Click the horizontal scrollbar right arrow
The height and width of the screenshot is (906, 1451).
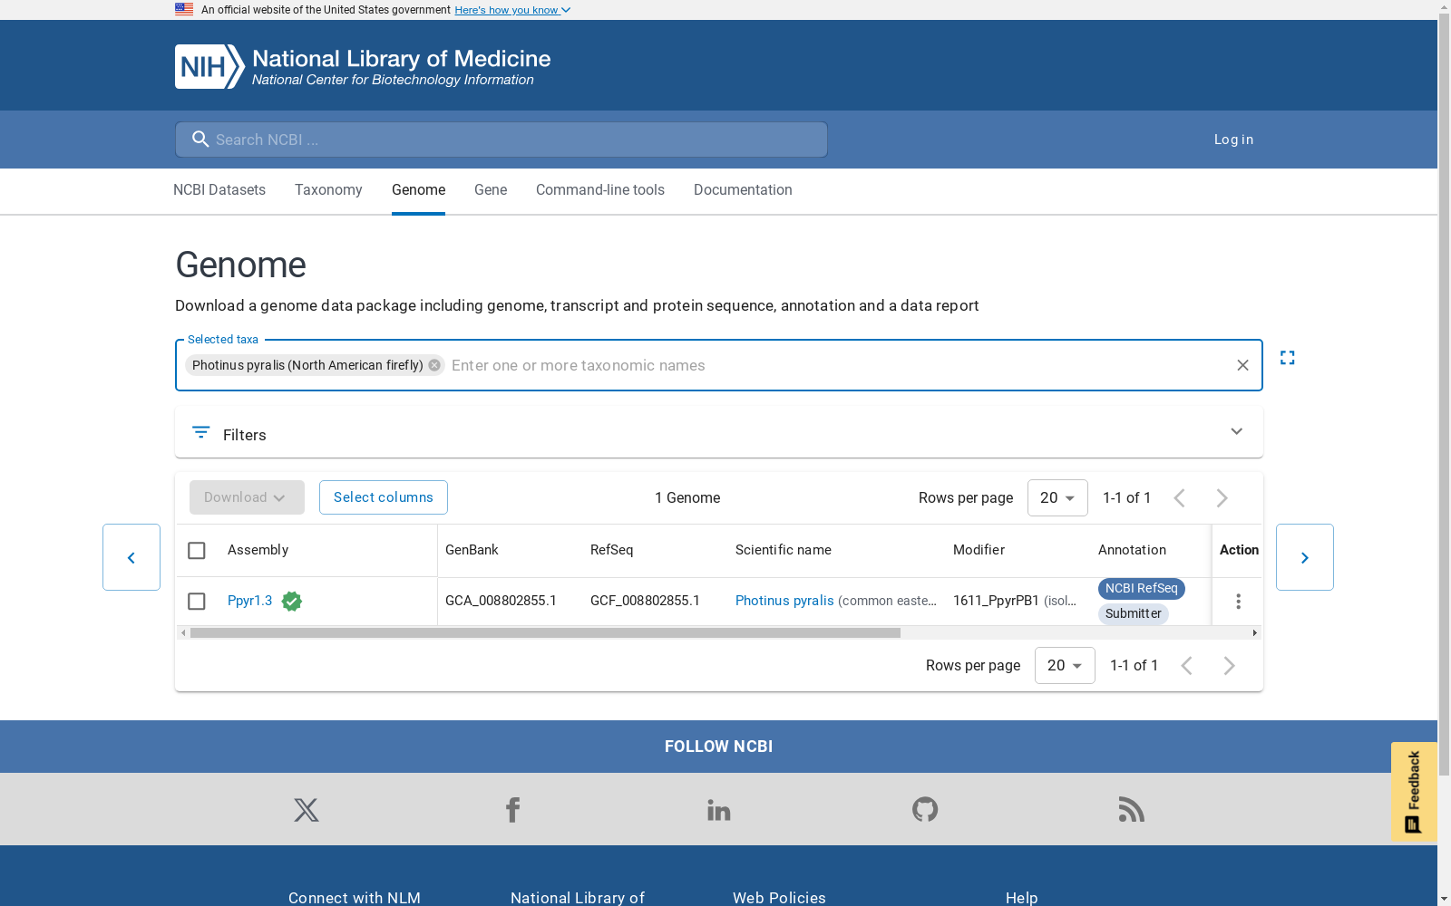1254,633
